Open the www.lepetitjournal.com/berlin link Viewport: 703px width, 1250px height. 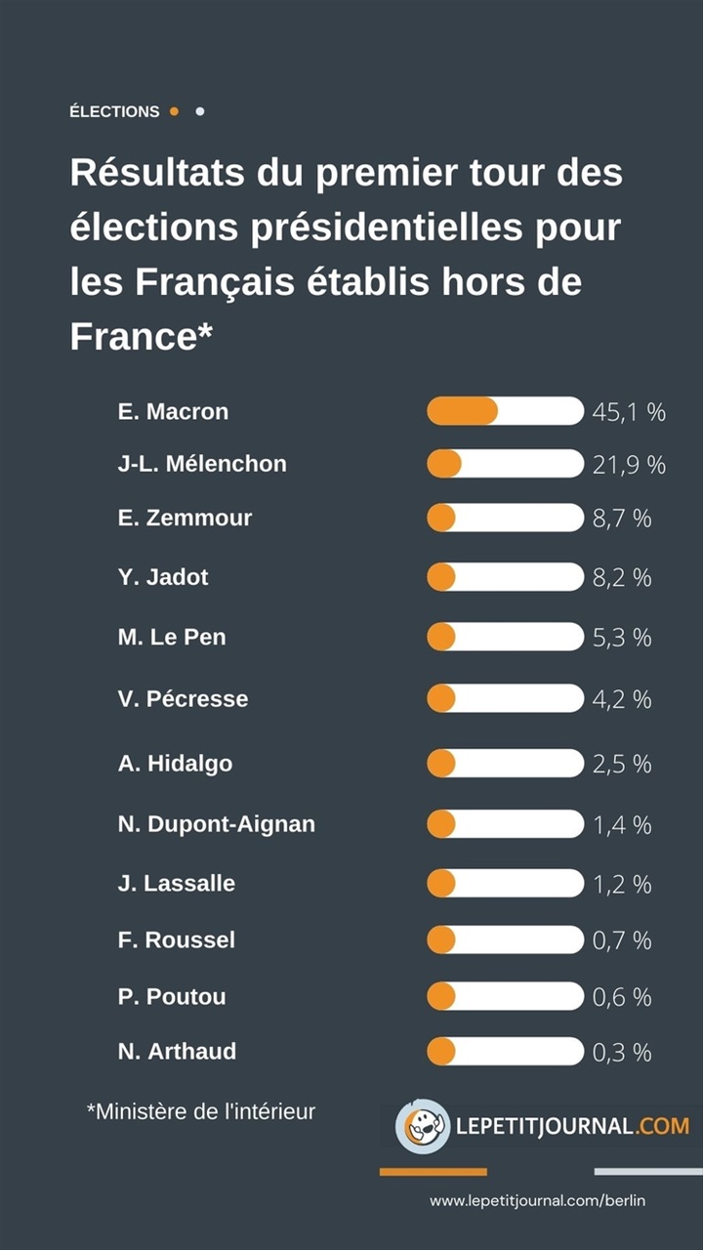point(537,1200)
